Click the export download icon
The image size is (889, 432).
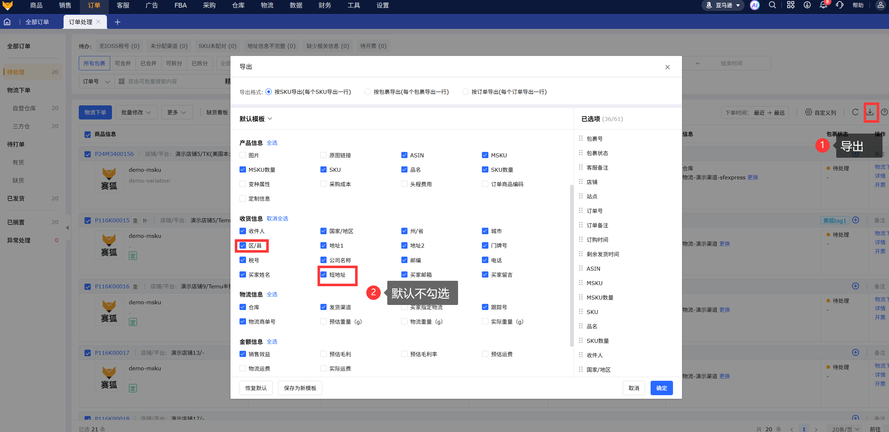pos(871,112)
